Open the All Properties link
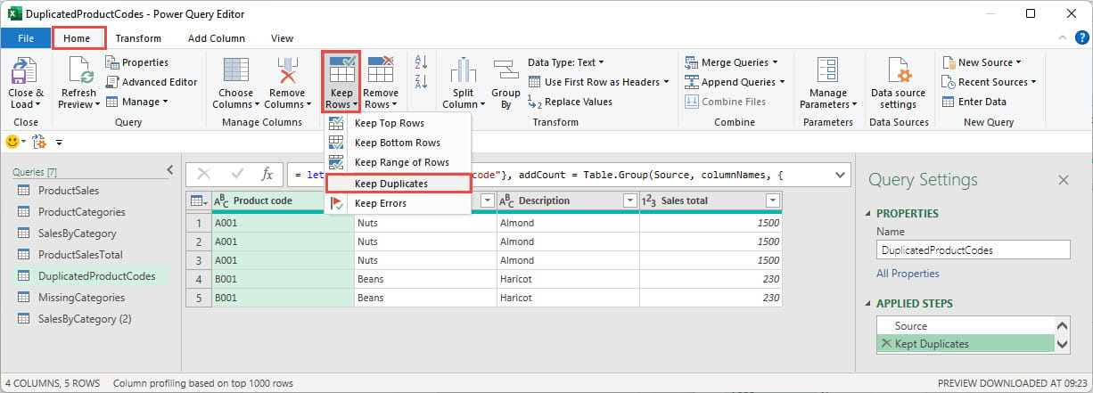Screen dimensions: 1093x393 tap(908, 274)
